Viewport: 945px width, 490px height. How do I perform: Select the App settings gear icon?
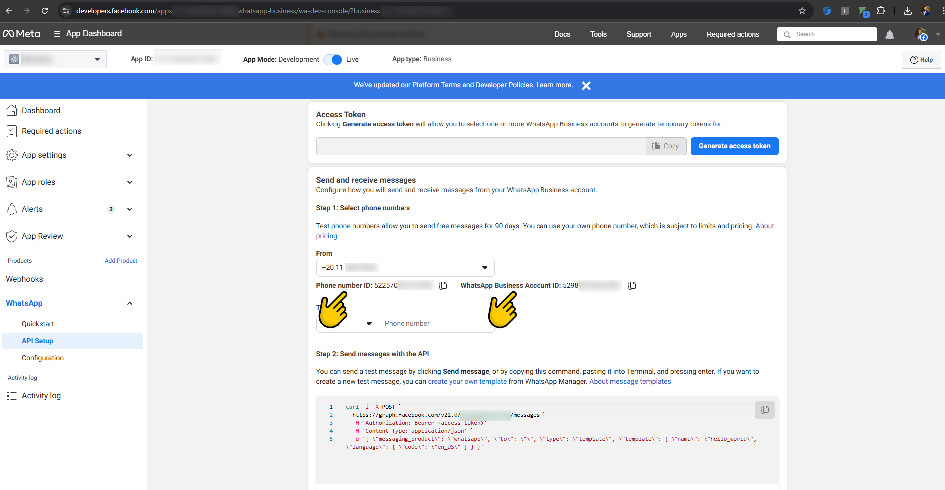[12, 155]
